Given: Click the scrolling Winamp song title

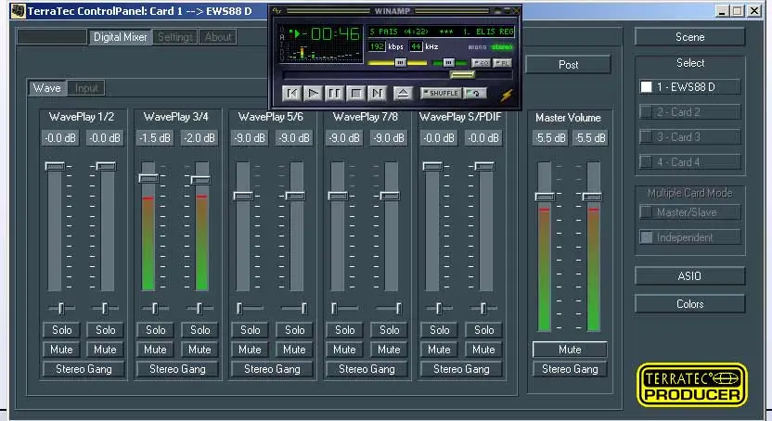Looking at the screenshot, I should point(441,32).
